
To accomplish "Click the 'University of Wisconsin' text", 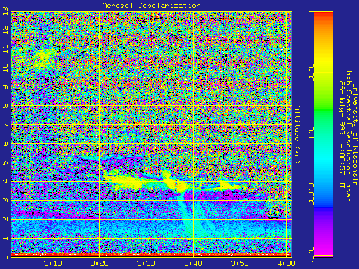I will pos(355,134).
